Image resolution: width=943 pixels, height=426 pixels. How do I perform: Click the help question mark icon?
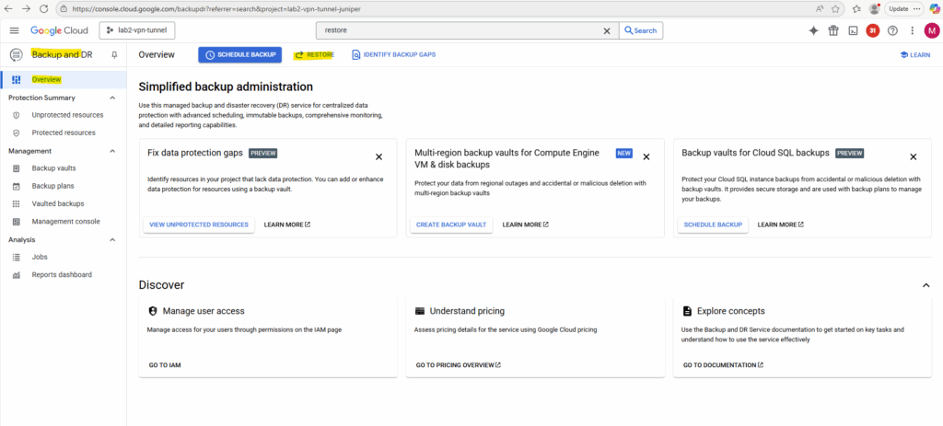[x=892, y=30]
